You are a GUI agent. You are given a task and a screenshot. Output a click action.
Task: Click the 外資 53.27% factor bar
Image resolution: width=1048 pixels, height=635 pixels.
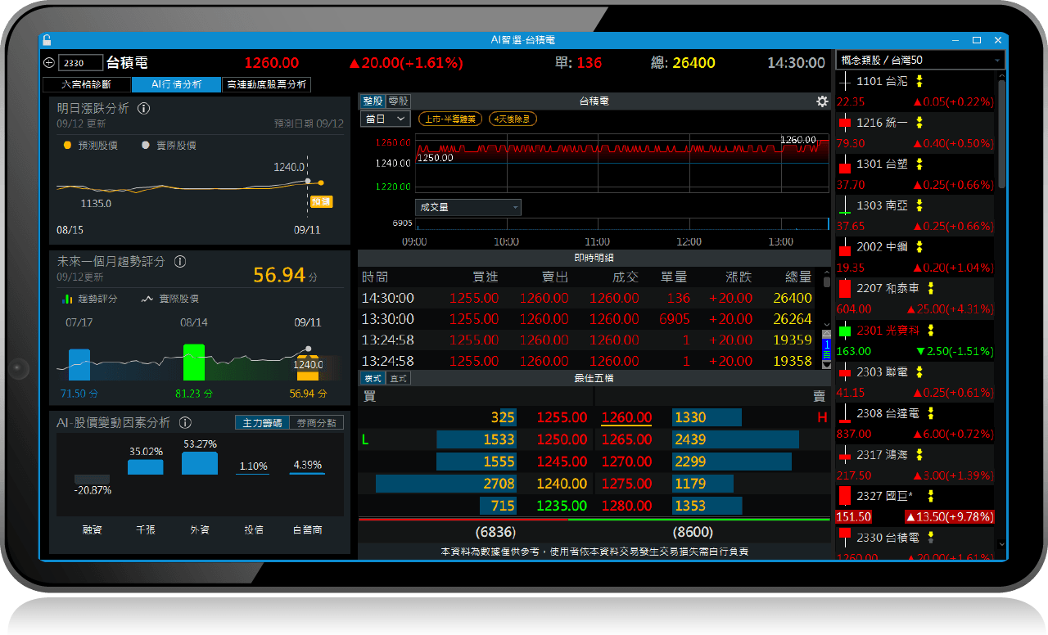tap(200, 463)
